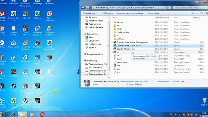This screenshot has width=208, height=117.
Task: Select Nero StartSmart desktop icon
Action: (x=49, y=16)
